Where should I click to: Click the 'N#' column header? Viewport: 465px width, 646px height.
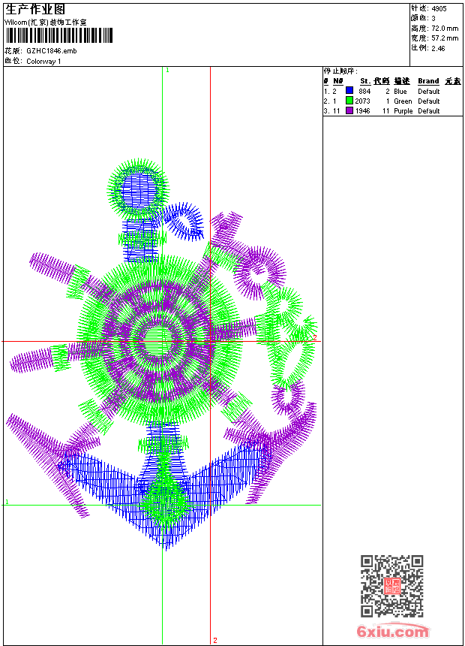[337, 81]
